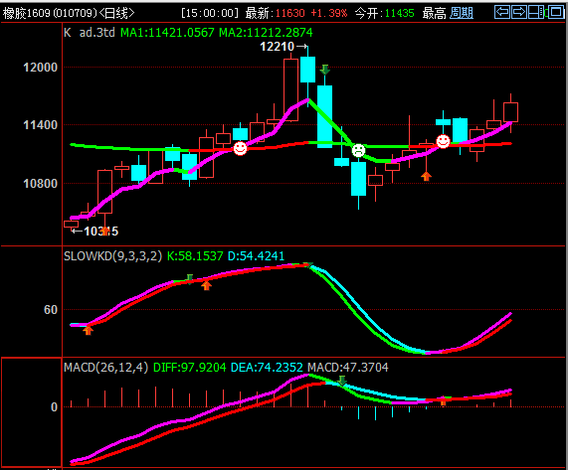Click the 60 level on SLOWKD axis

(x=51, y=310)
